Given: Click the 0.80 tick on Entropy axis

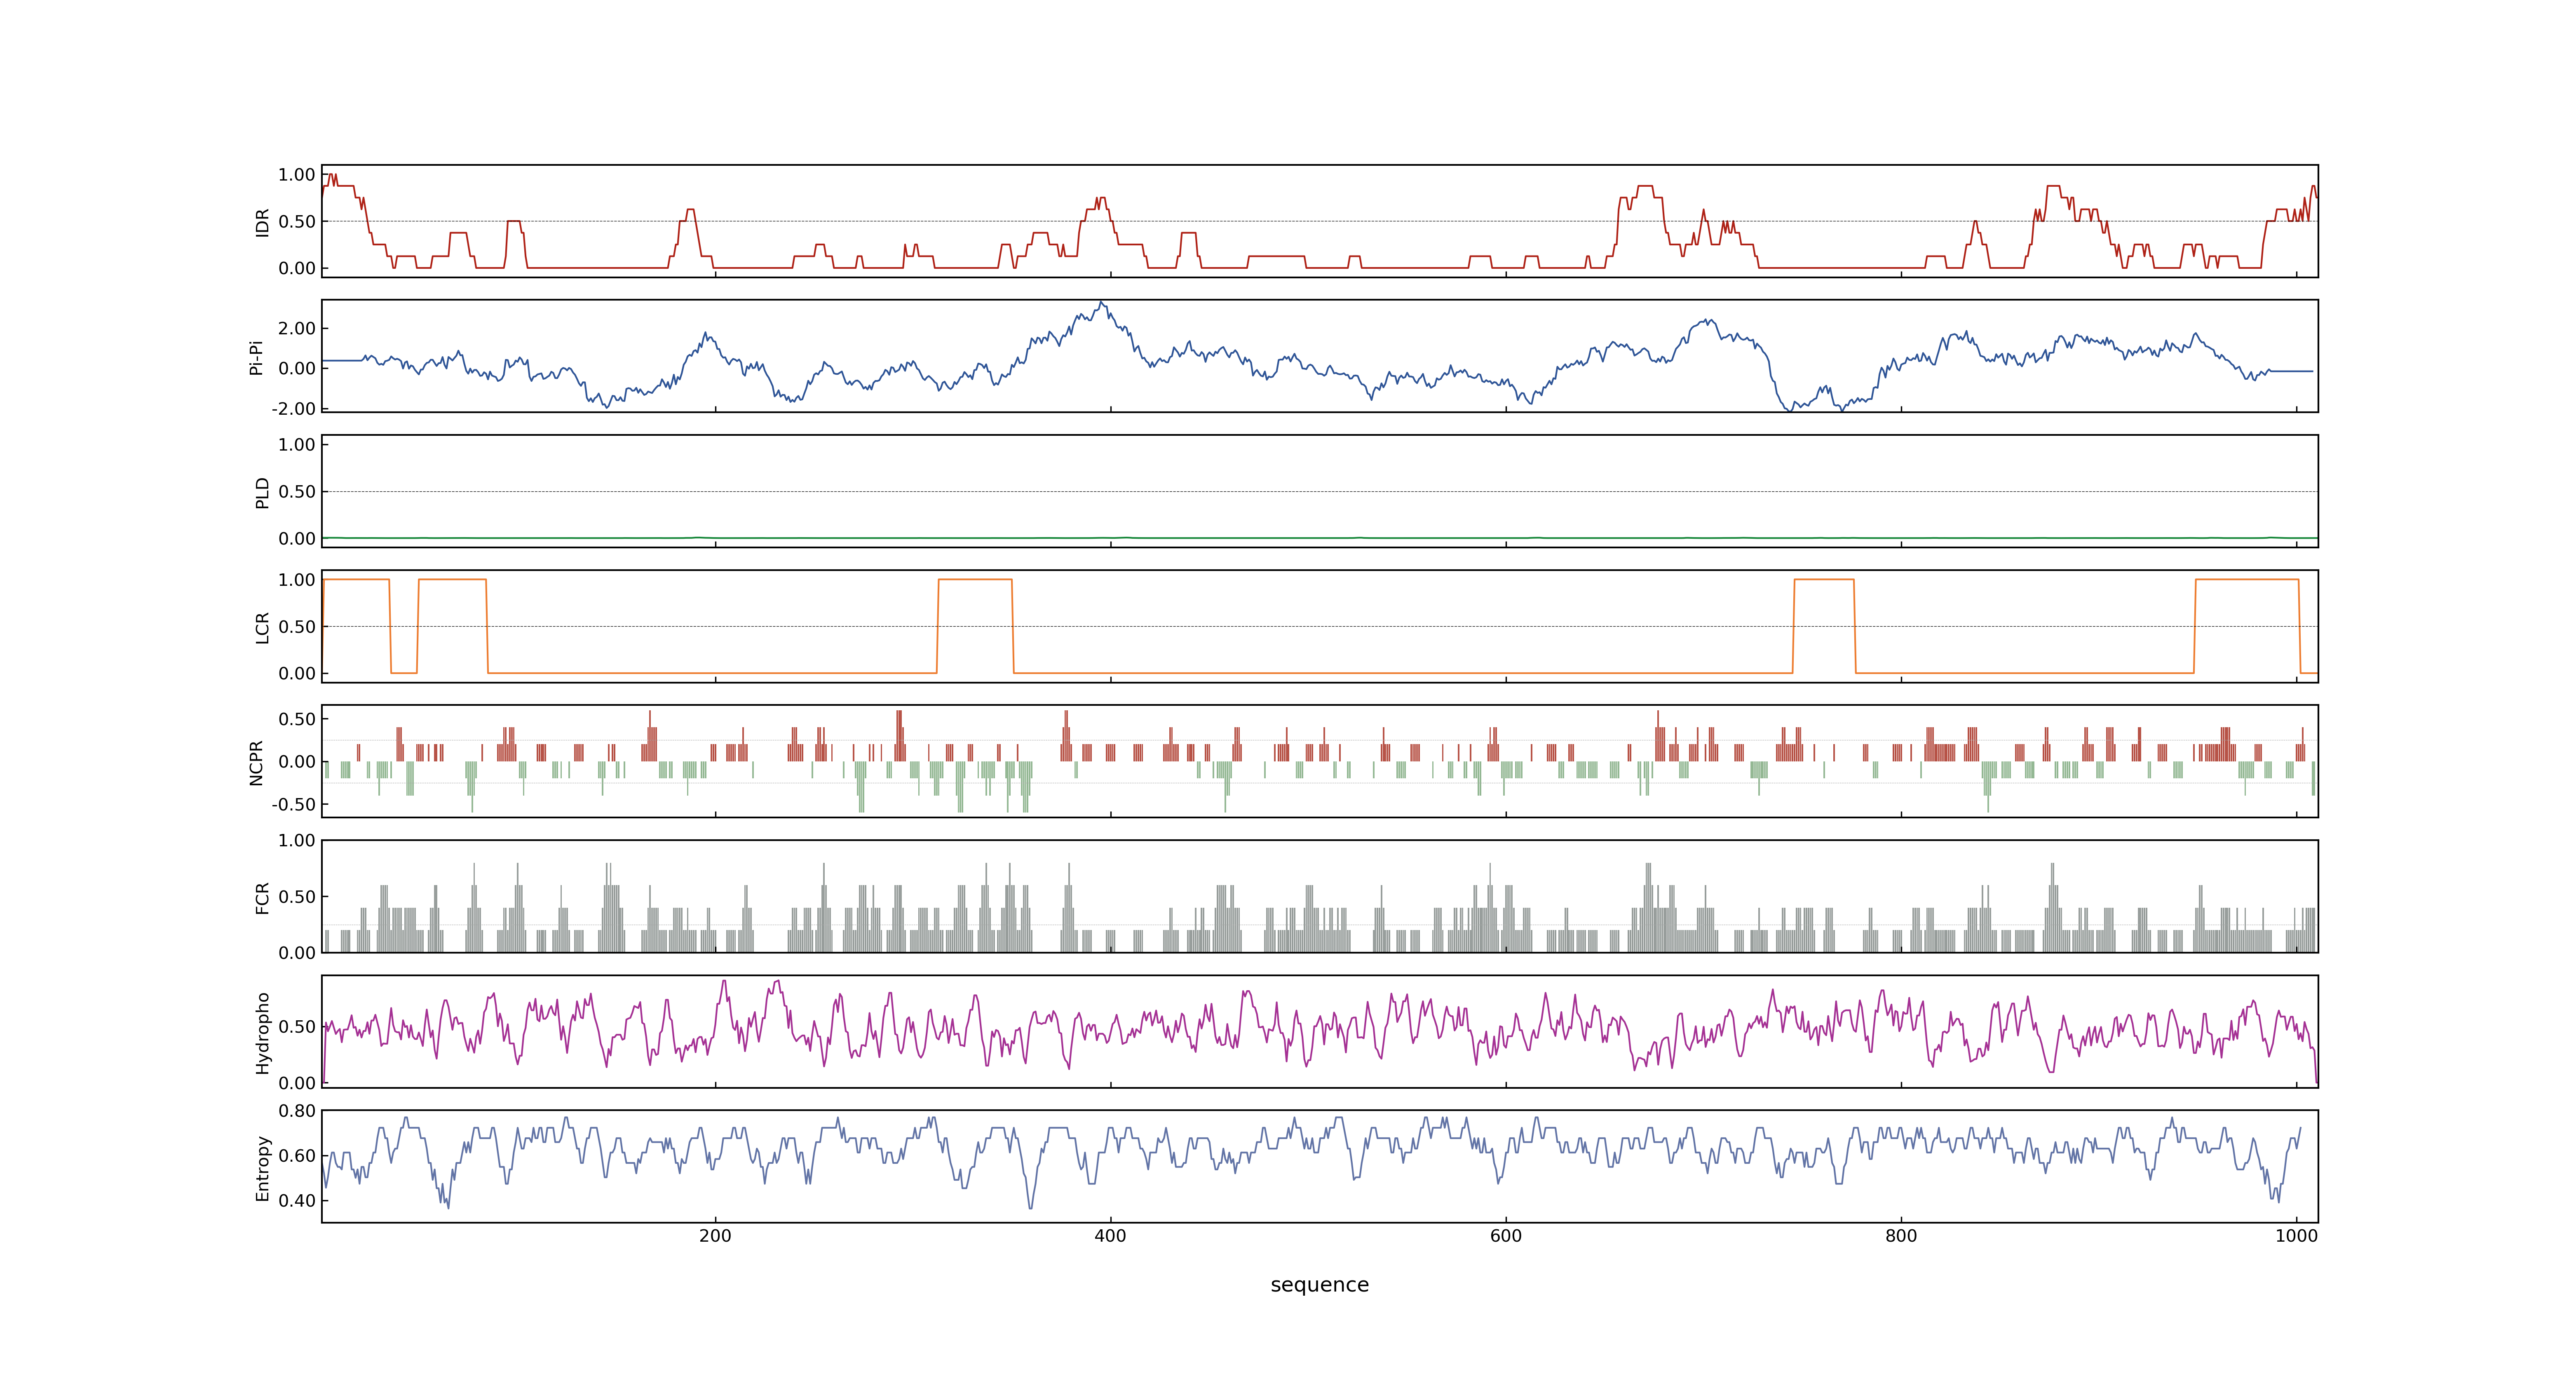Looking at the screenshot, I should click(297, 1110).
